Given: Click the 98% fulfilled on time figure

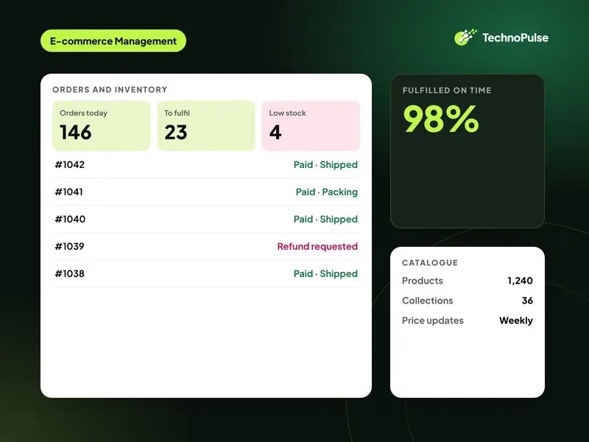Looking at the screenshot, I should (x=441, y=119).
